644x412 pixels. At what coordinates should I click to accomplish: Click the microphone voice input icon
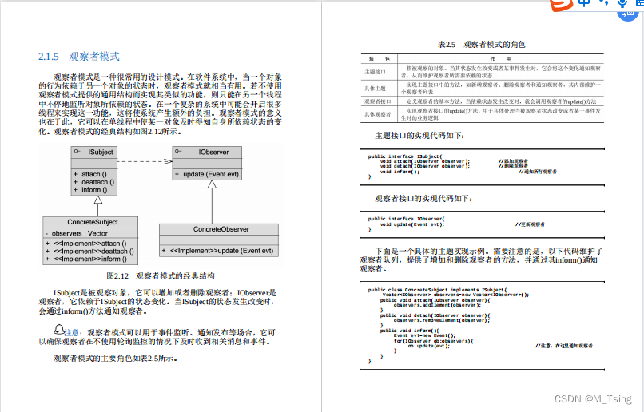pos(622,3)
